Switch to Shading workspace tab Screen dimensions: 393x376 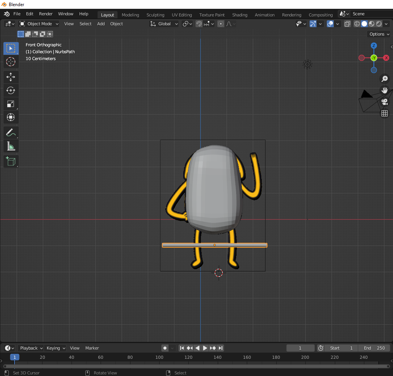point(240,15)
